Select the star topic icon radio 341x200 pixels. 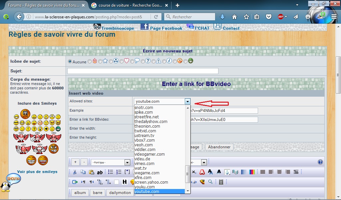[x=100, y=62]
